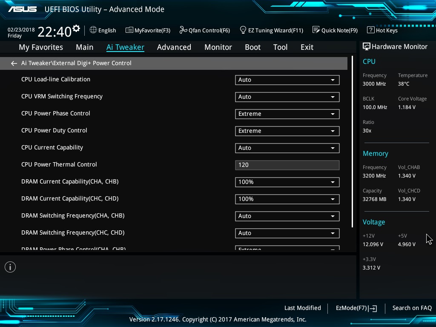Viewport: 436px width, 327px height.
Task: Click the Voltage section heading
Action: (x=374, y=222)
